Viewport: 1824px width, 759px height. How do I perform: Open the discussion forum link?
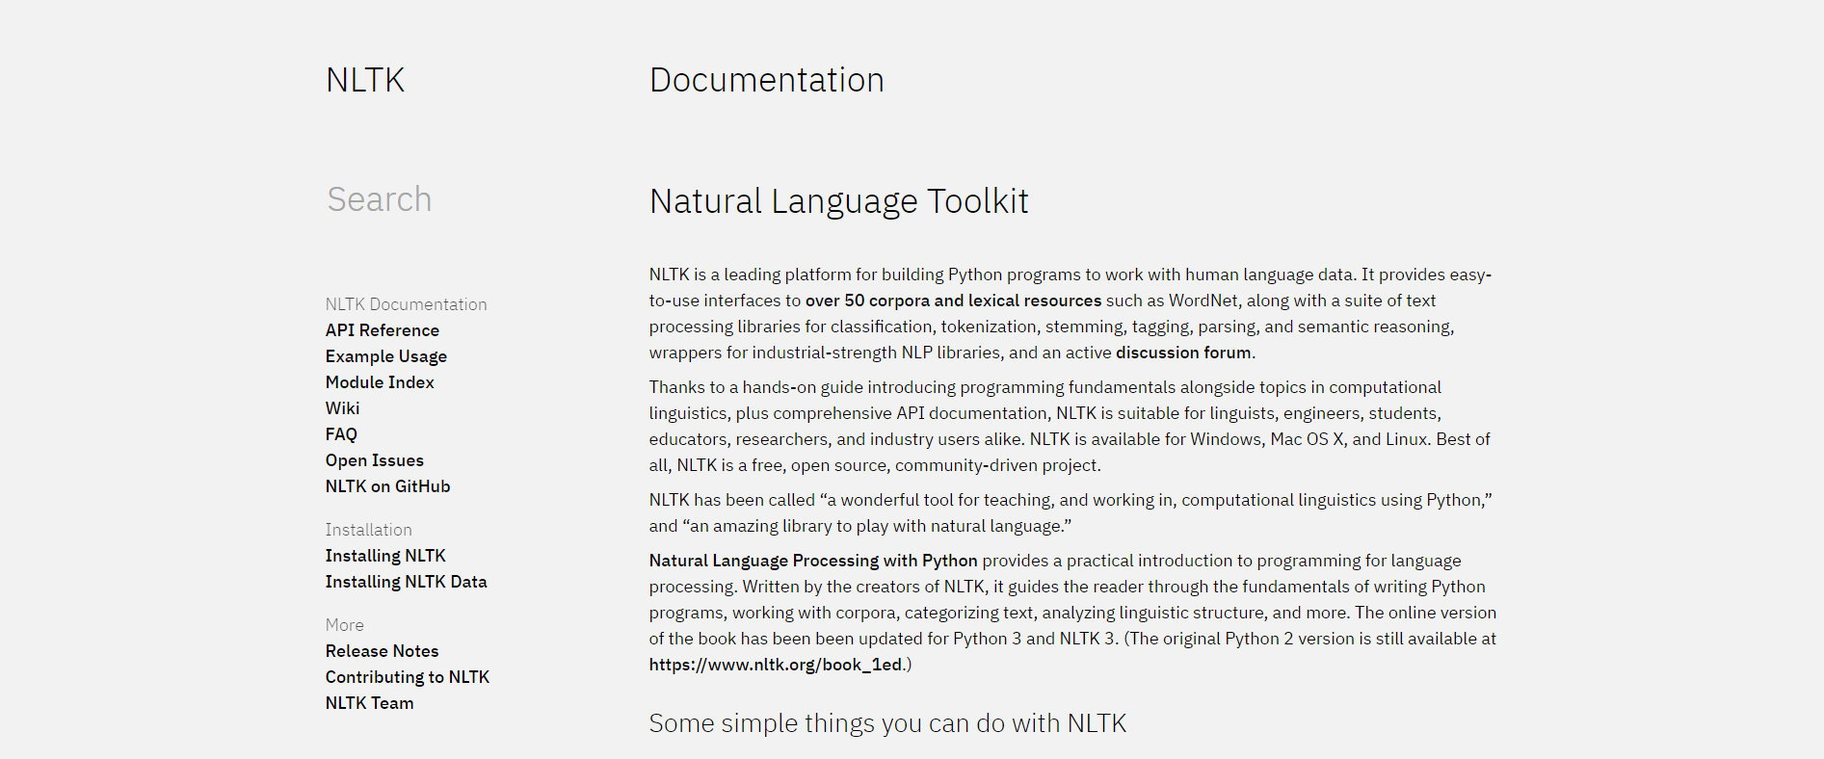click(1183, 353)
